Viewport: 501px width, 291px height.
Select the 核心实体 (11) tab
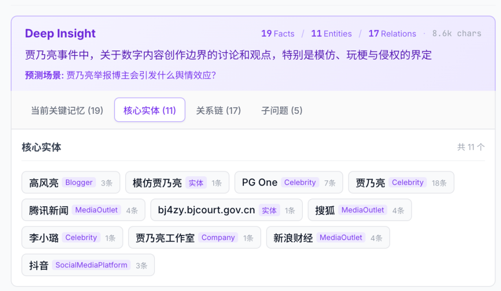point(149,110)
